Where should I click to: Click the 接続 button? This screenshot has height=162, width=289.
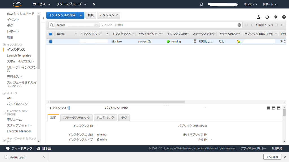tap(91, 15)
